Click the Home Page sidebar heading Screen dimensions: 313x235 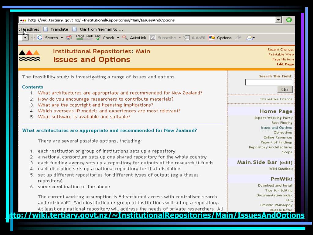coord(276,111)
